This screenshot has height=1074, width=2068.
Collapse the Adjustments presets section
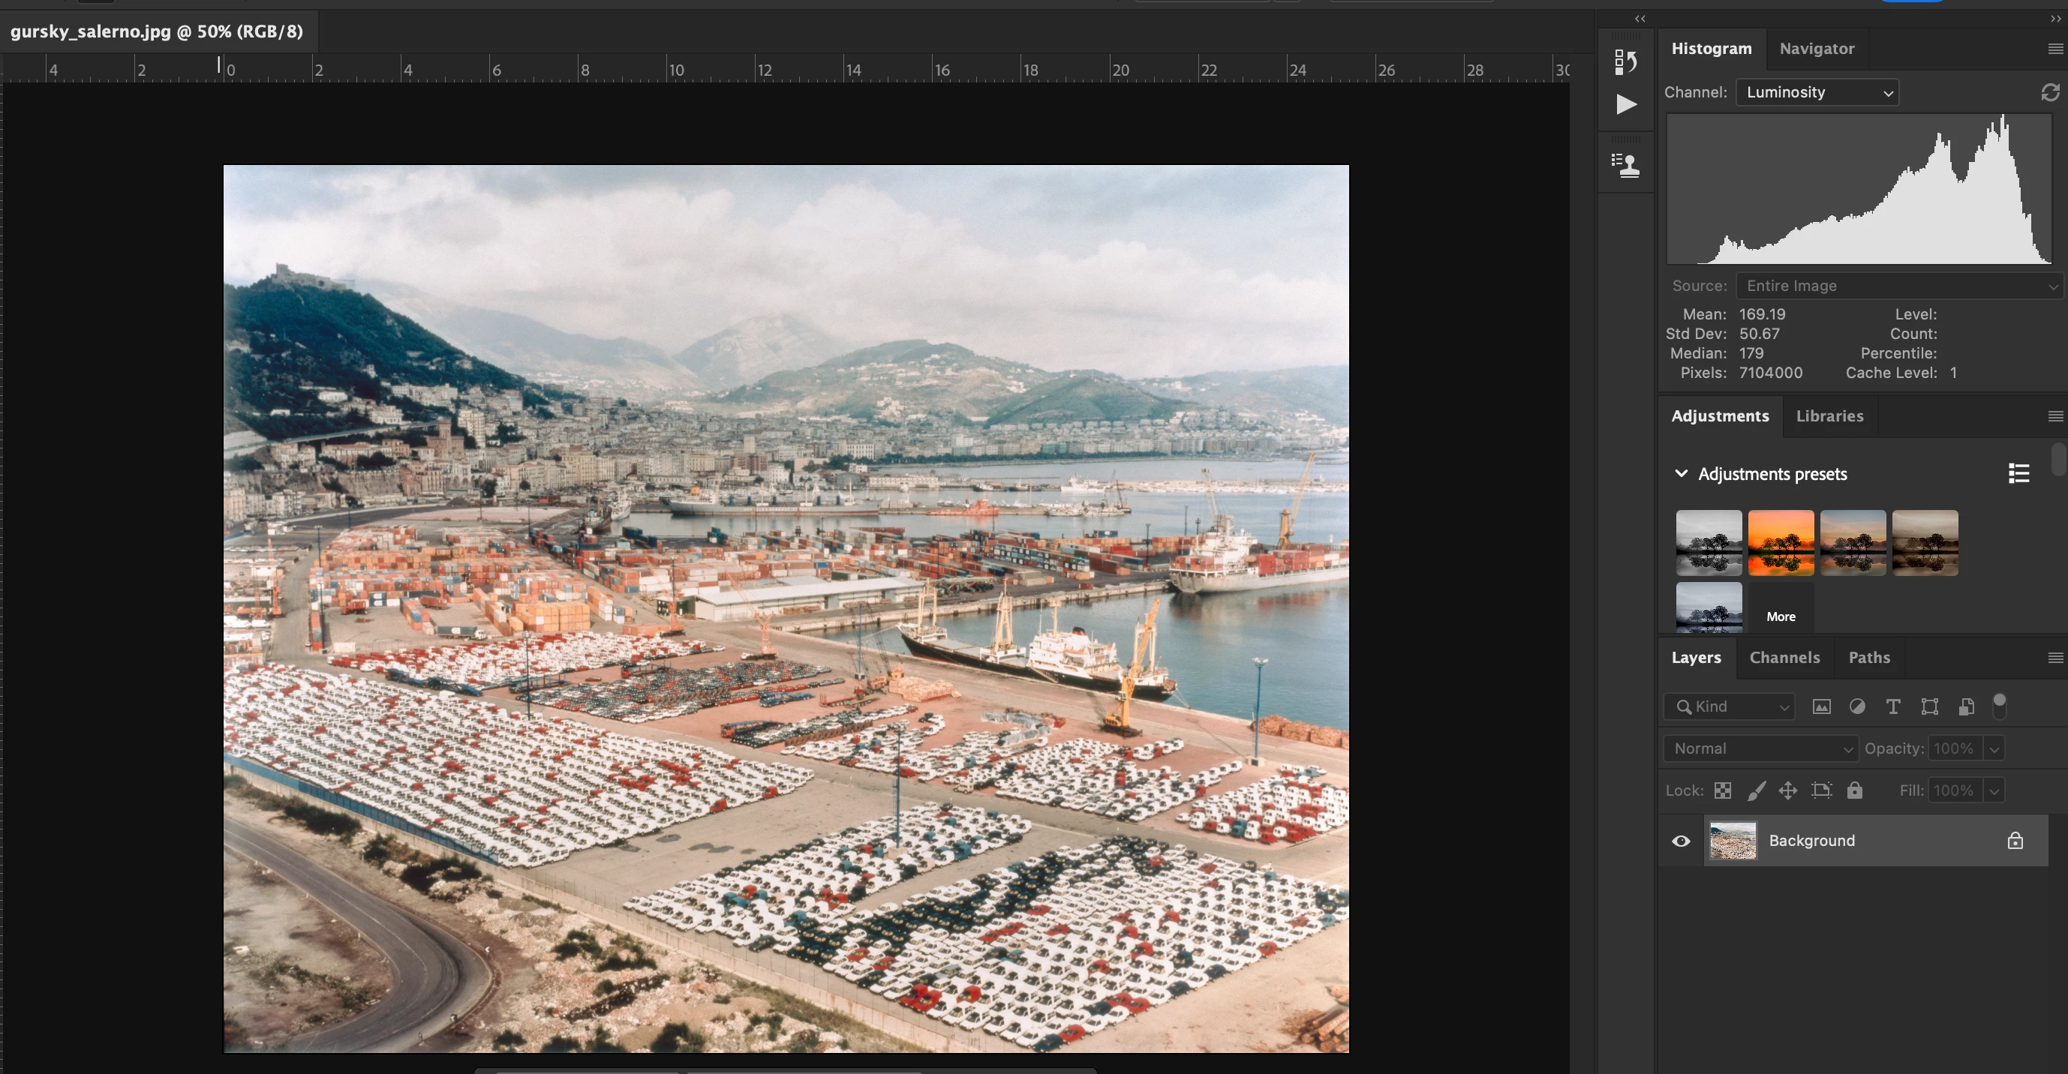click(x=1681, y=473)
